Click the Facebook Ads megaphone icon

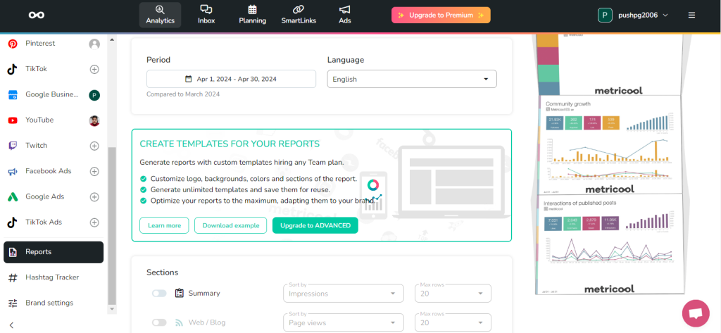pyautogui.click(x=13, y=172)
